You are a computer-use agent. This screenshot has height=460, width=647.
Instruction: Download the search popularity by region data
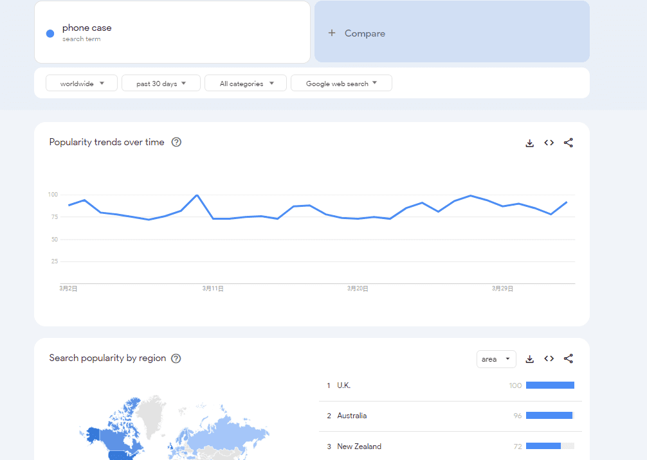530,359
